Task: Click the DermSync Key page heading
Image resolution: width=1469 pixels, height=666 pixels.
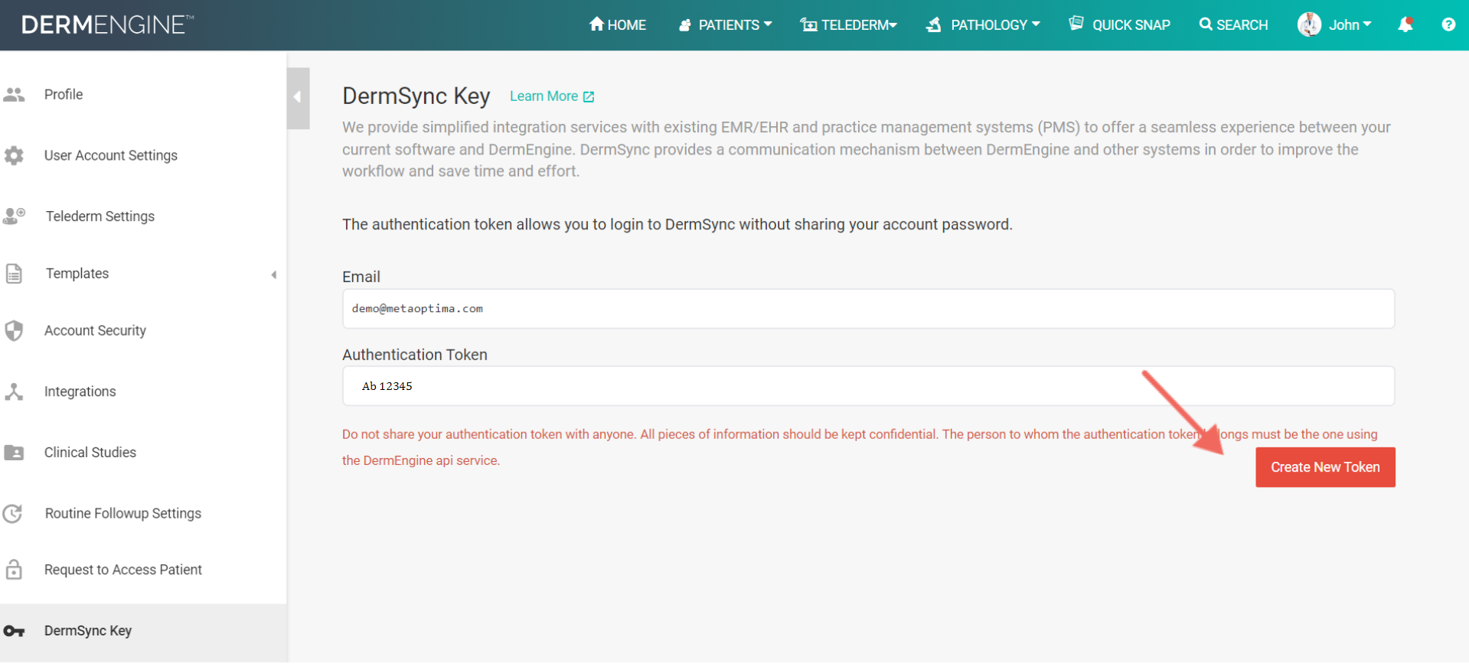Action: click(x=416, y=96)
